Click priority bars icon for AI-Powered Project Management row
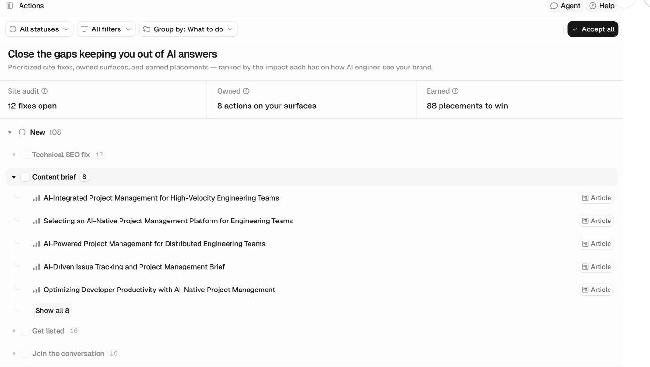Screen dimensions: 650x367 (36, 244)
